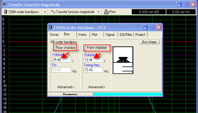This screenshot has height=113, width=198.
Task: Select the Driver tab
Action: click(x=54, y=35)
